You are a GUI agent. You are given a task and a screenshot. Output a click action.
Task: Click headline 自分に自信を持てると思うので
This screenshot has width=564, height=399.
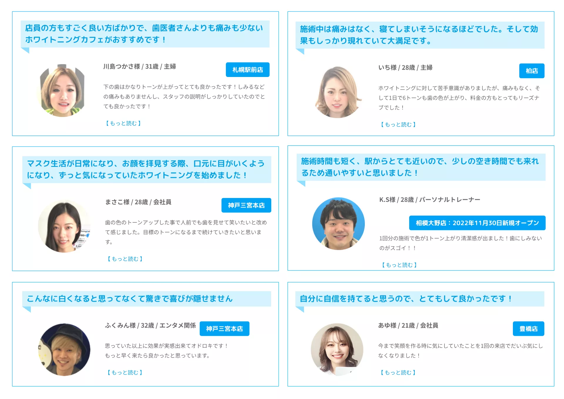pos(405,299)
